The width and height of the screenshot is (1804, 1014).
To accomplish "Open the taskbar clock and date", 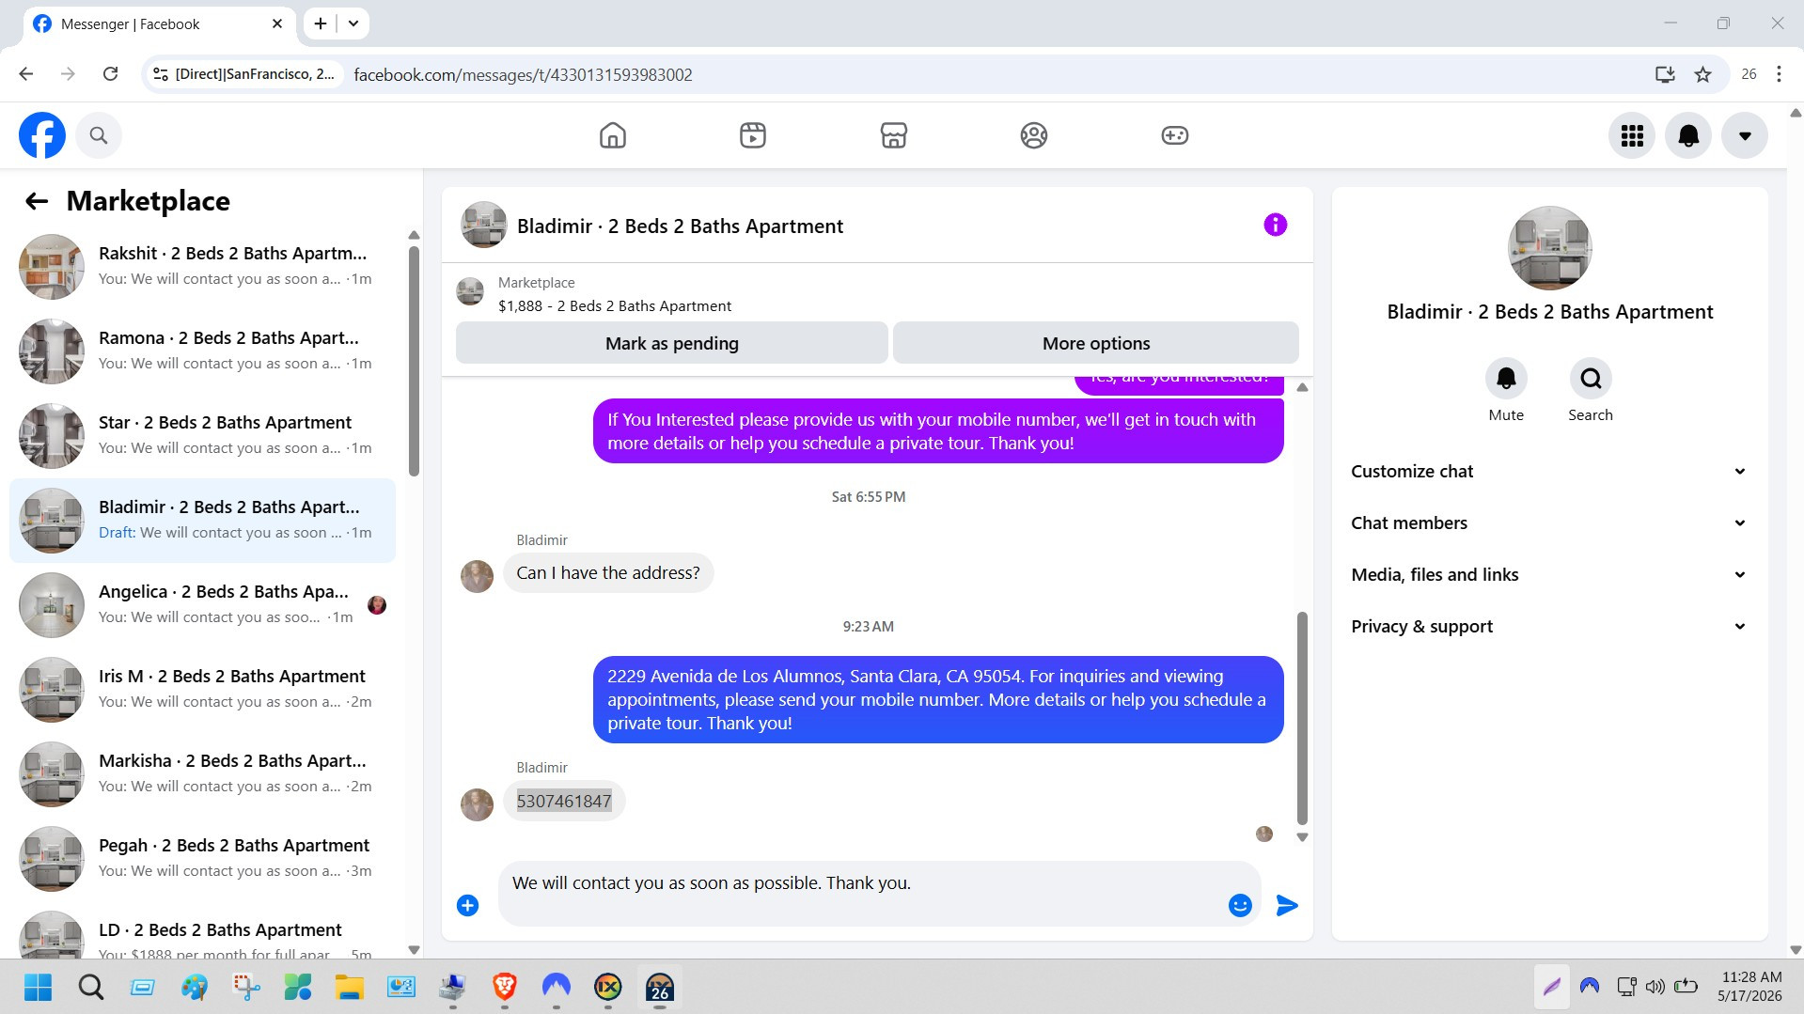I will pyautogui.click(x=1749, y=987).
